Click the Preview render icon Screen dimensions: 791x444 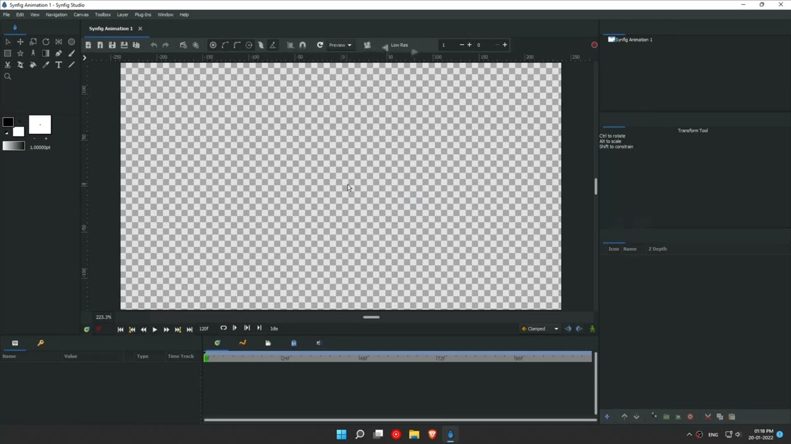(195, 45)
